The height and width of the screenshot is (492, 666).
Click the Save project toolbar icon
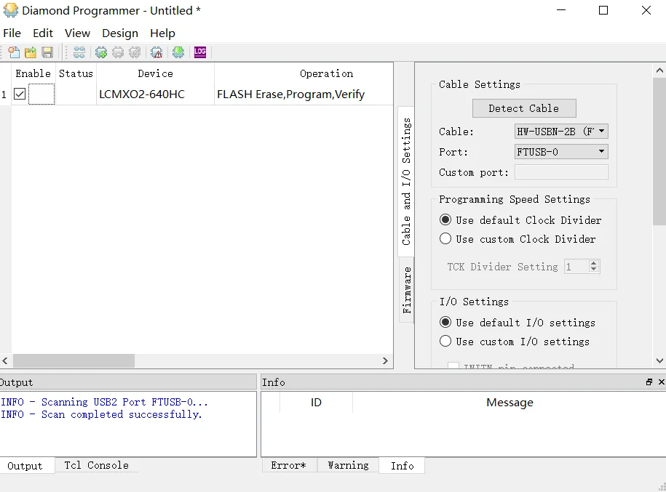[x=47, y=52]
